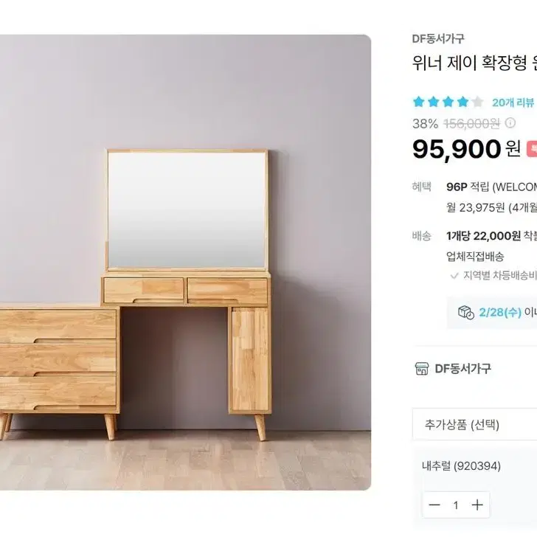The image size is (537, 537).
Task: Open the DF동서가구 brand link at top
Action: 438,38
